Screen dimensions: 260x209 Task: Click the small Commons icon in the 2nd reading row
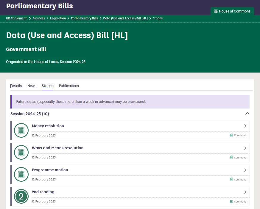[x=231, y=201]
